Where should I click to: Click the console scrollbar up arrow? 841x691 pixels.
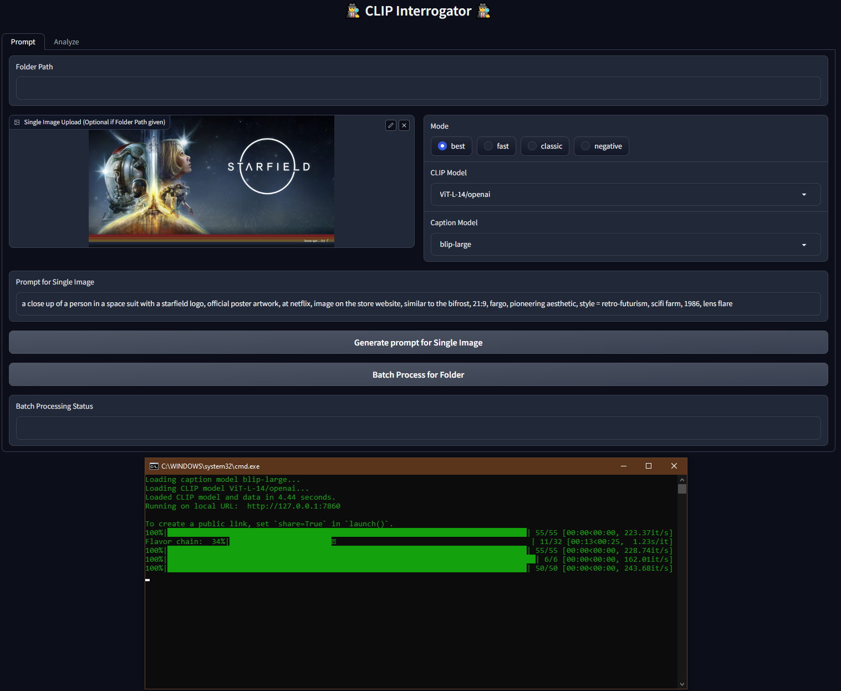[682, 480]
